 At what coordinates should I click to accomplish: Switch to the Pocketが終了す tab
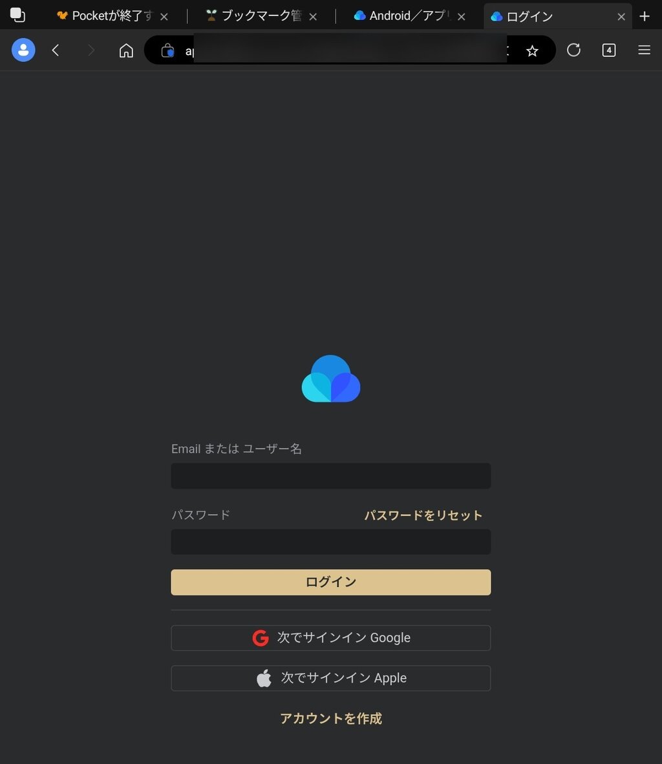(x=105, y=16)
